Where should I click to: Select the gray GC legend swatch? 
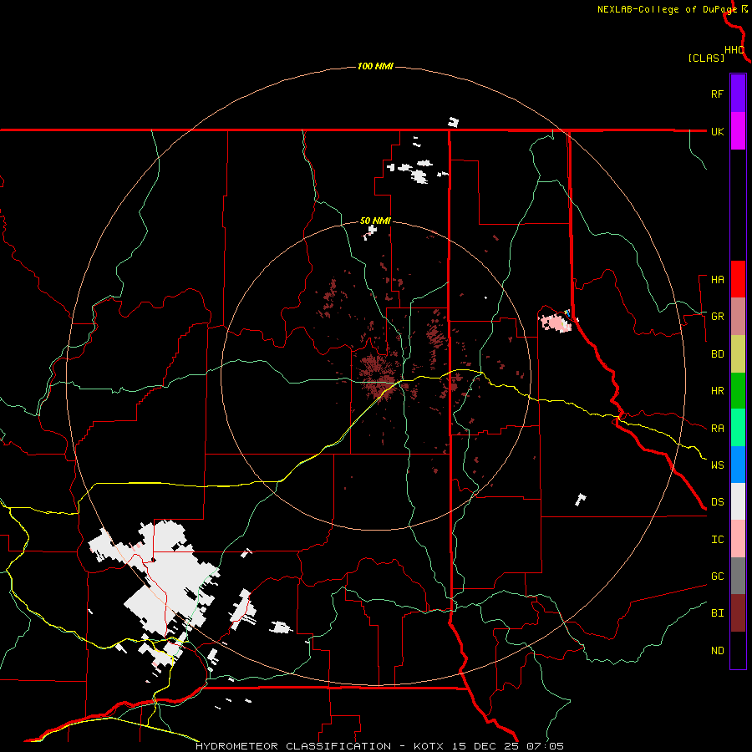pos(738,576)
